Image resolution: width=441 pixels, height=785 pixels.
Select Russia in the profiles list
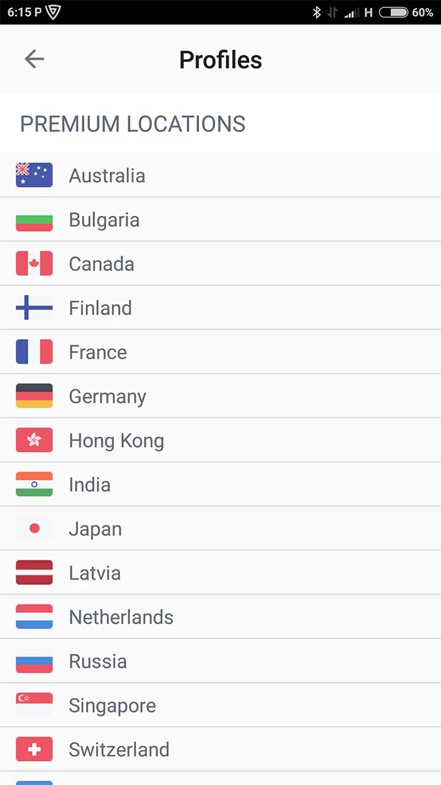pyautogui.click(x=98, y=661)
